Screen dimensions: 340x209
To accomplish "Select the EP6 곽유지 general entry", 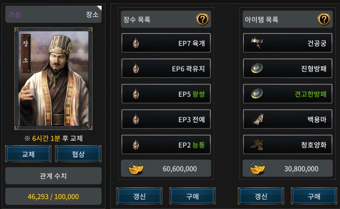I will 166,68.
